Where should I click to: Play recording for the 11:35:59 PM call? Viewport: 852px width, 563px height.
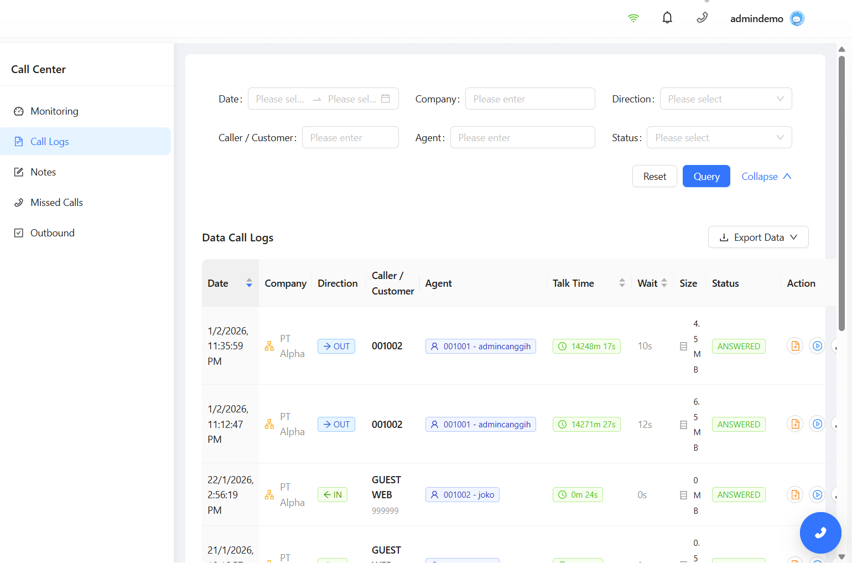[817, 346]
